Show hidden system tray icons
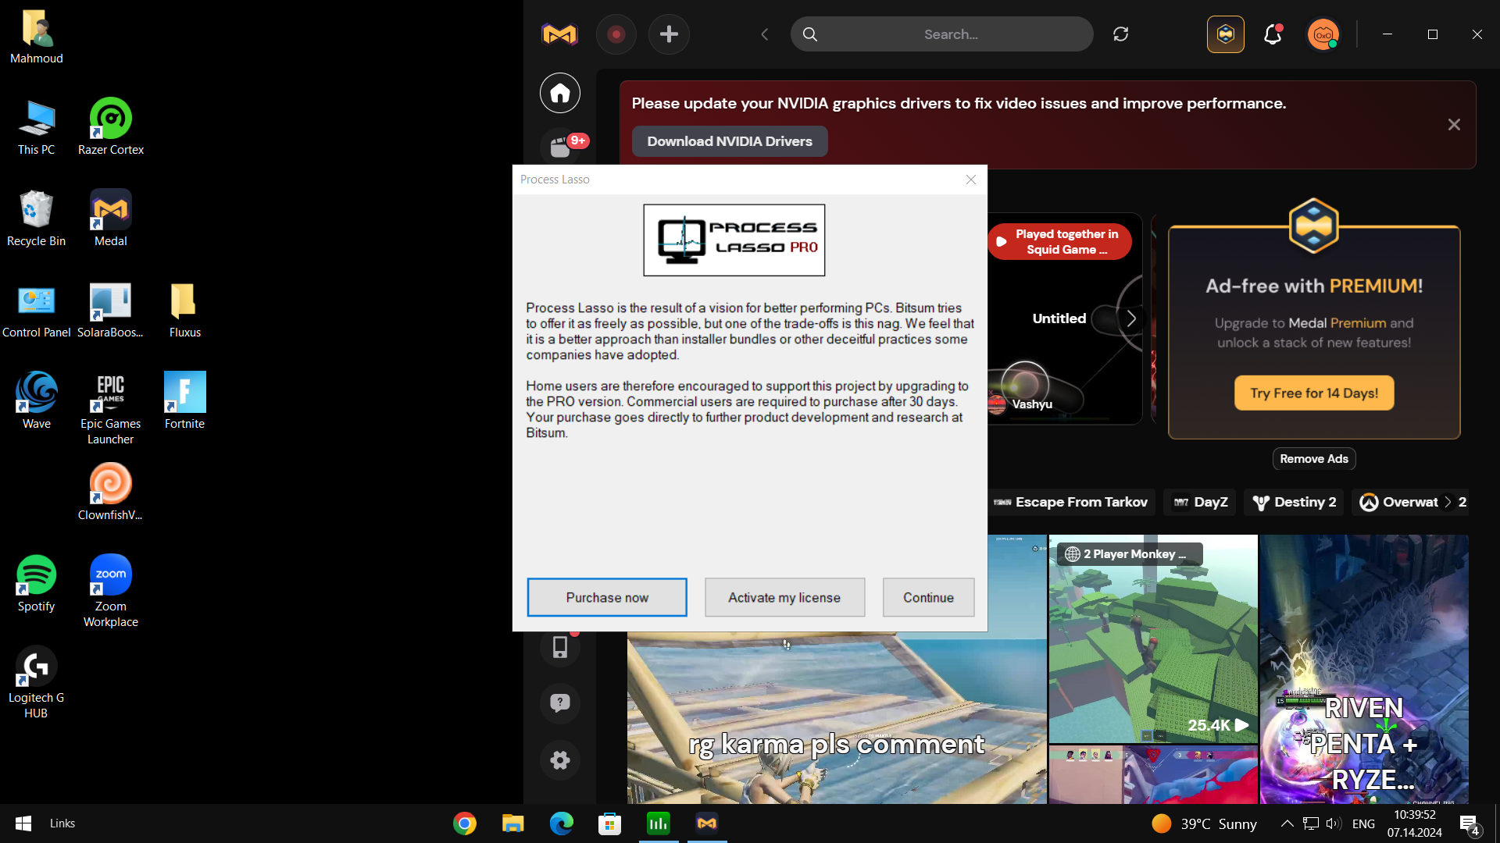 [1287, 823]
